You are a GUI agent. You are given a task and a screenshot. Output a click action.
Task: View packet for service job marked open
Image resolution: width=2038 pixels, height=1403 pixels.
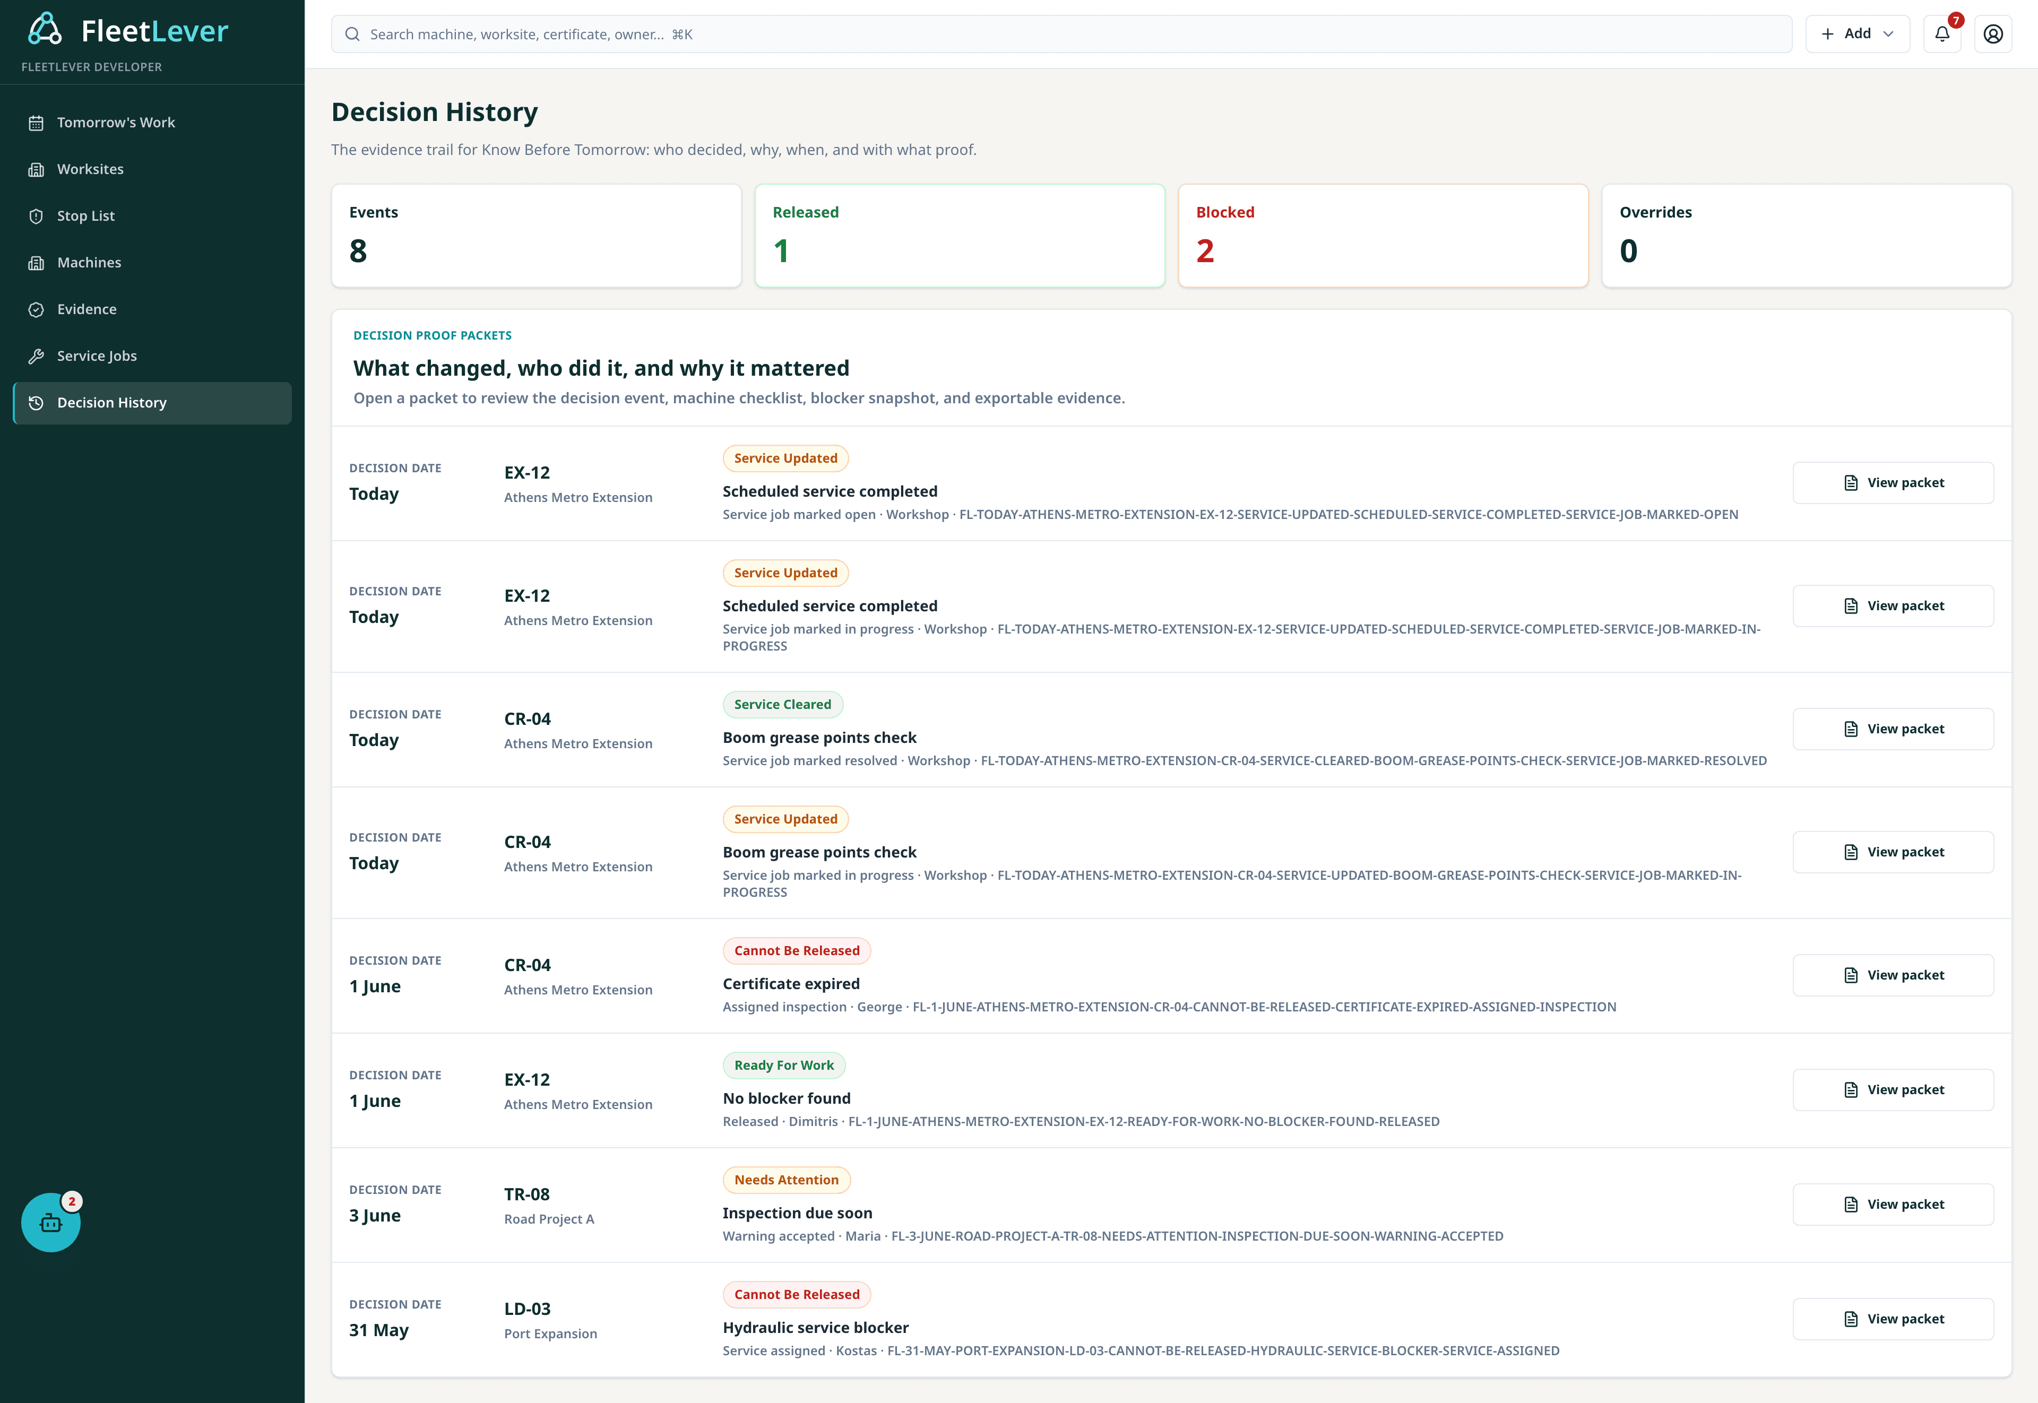[x=1893, y=482]
